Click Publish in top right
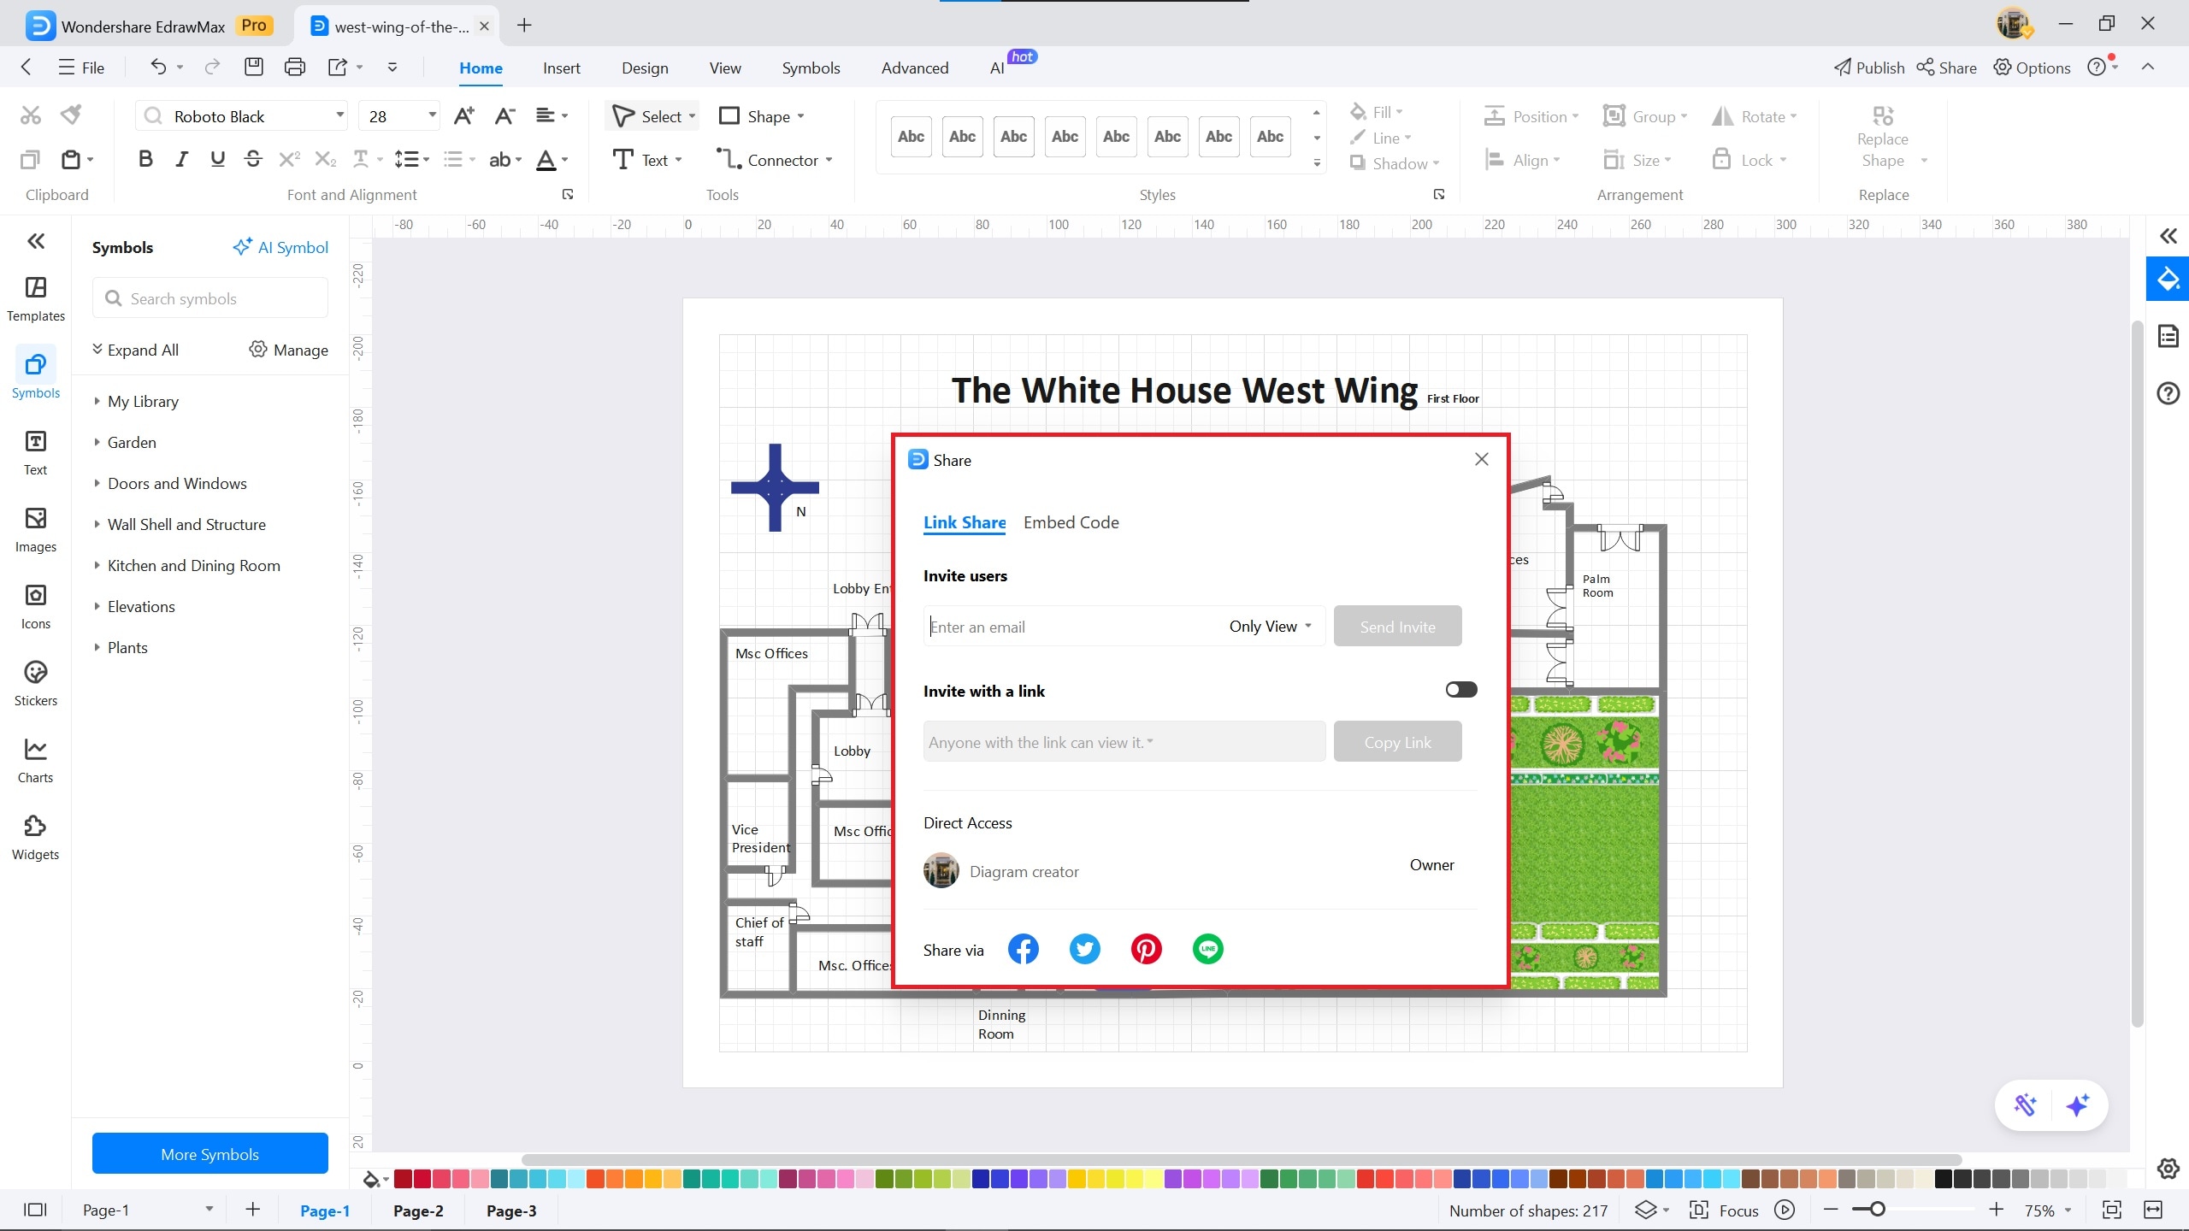Viewport: 2189px width, 1231px height. tap(1869, 68)
